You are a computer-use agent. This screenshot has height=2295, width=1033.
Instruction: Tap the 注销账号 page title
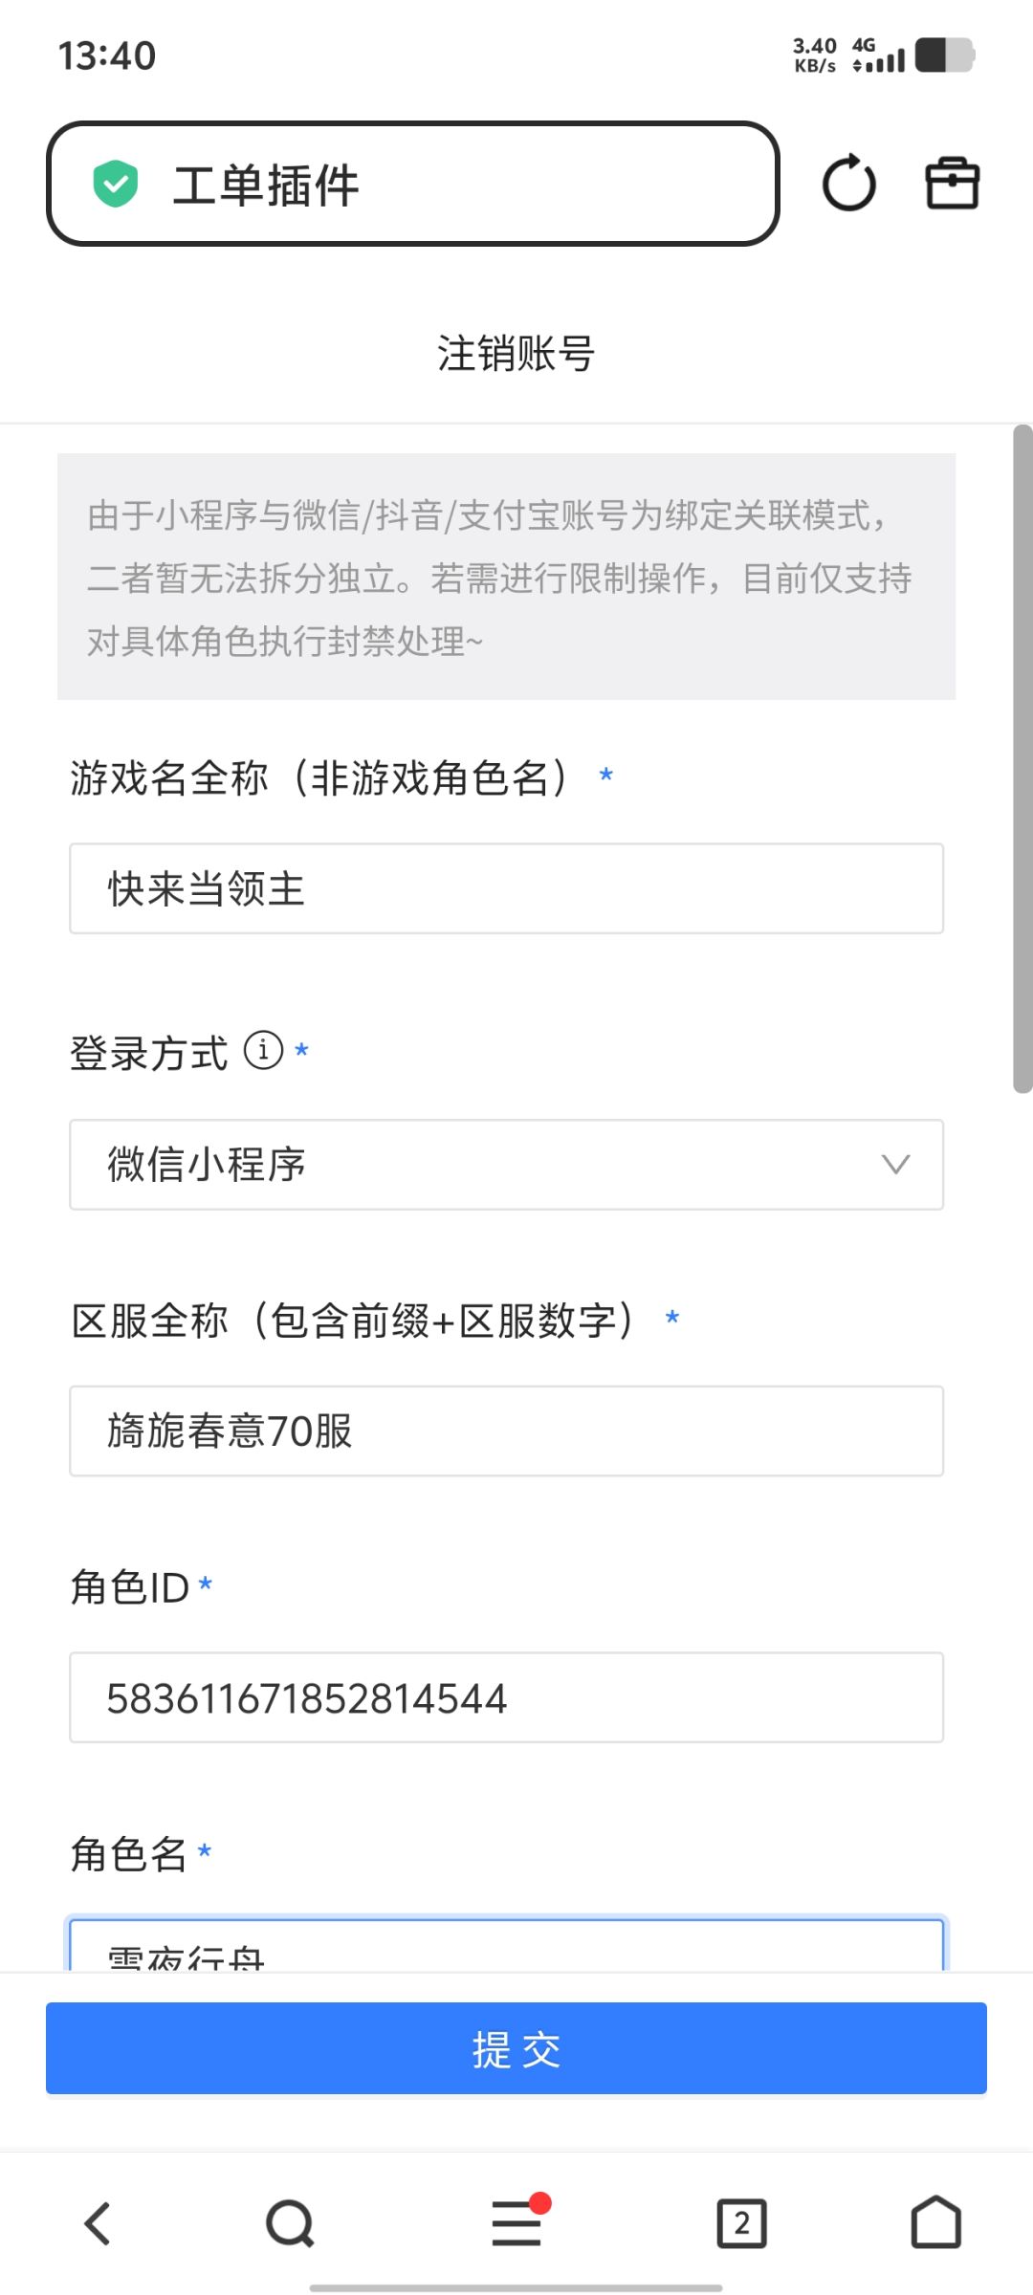click(x=516, y=353)
